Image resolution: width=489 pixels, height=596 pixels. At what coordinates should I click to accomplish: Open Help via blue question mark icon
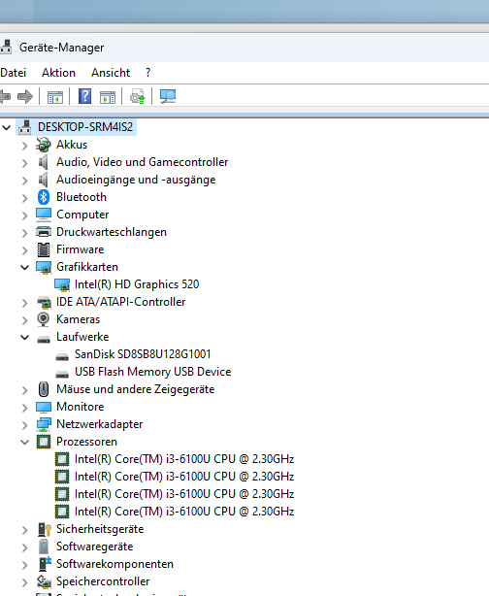pyautogui.click(x=84, y=96)
